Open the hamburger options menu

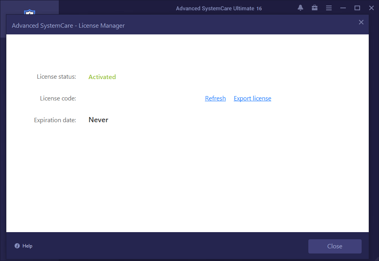pos(329,8)
